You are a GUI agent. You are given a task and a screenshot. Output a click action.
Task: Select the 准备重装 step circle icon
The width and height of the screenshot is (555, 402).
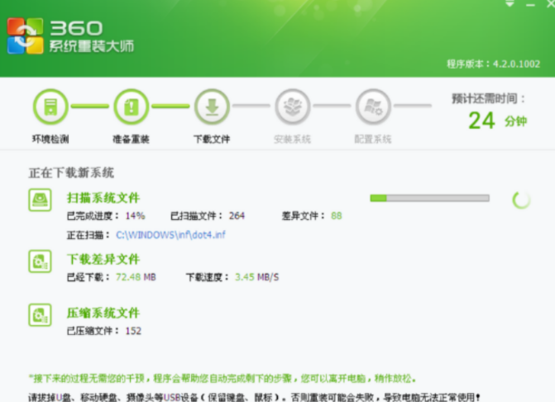132,107
